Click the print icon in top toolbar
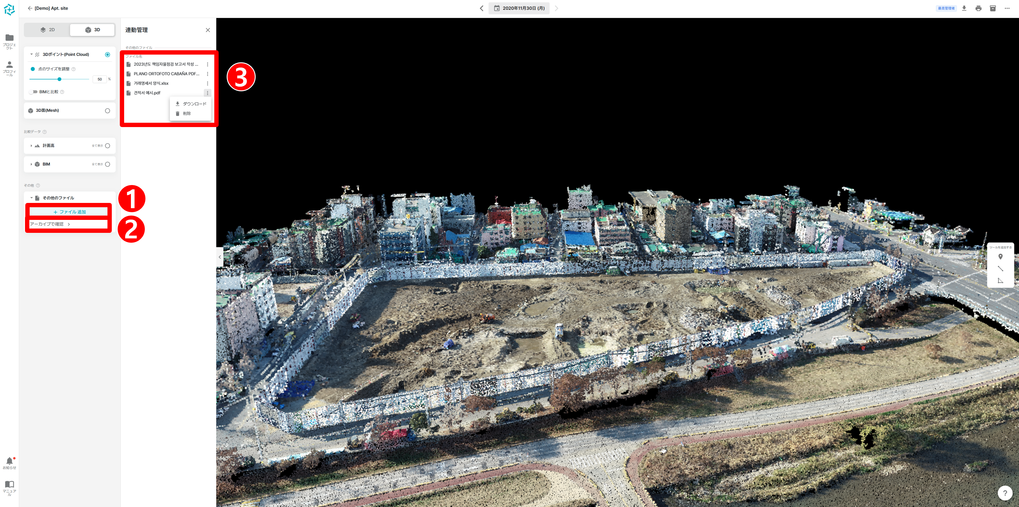Screen dimensions: 1019x507 click(978, 8)
